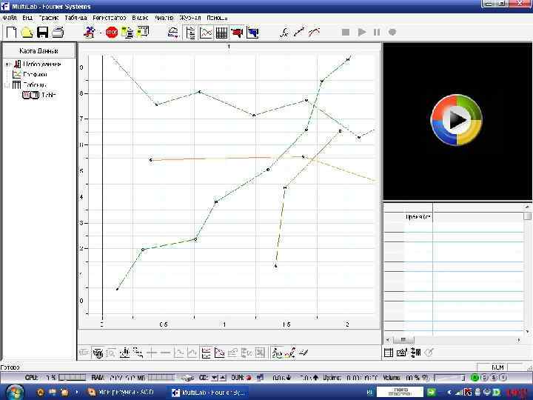The width and height of the screenshot is (533, 400).
Task: Click the gray pause button in toolbar
Action: click(377, 32)
